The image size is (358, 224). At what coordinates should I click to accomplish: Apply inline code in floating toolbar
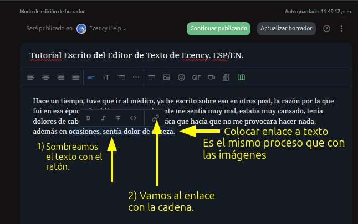click(133, 118)
